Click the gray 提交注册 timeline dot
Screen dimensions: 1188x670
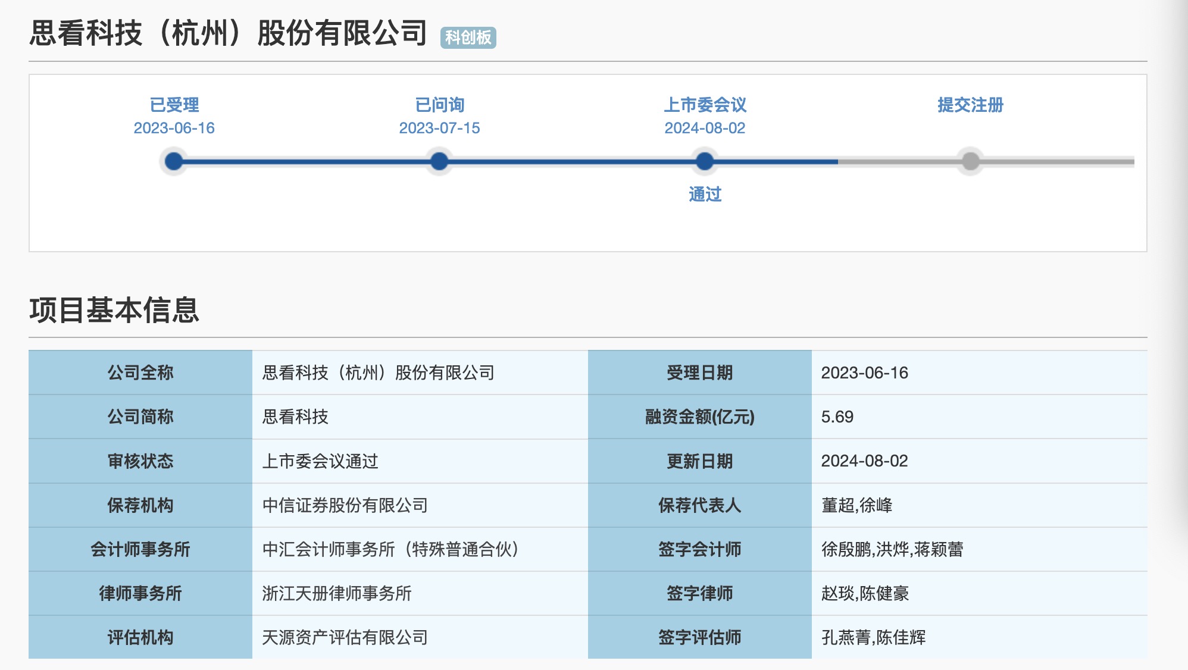point(970,161)
